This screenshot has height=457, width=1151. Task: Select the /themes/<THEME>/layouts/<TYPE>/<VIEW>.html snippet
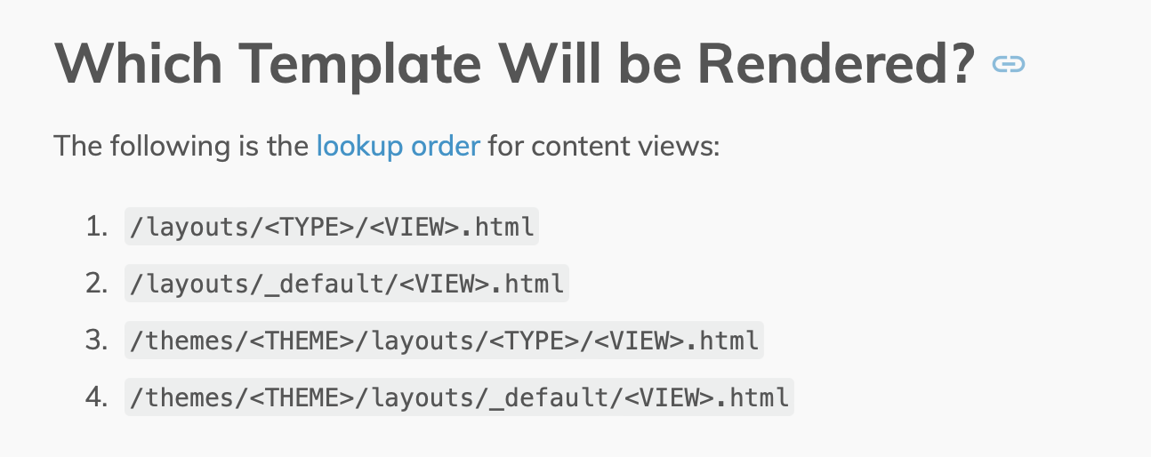click(x=444, y=341)
